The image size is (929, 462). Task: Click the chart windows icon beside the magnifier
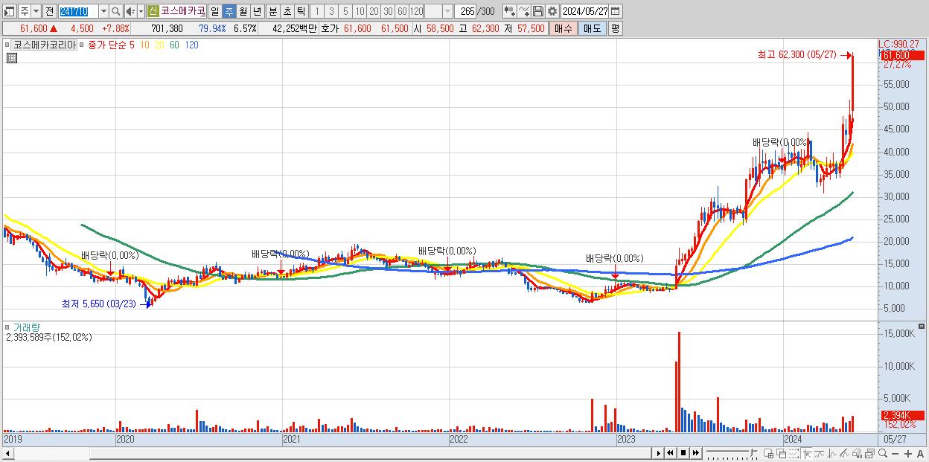coord(869,454)
